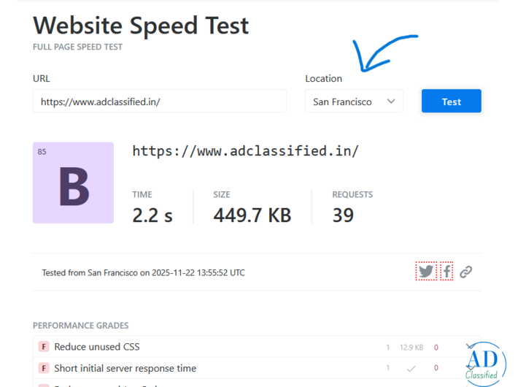Image resolution: width=518 pixels, height=387 pixels.
Task: Copy result link chain icon
Action: [465, 272]
